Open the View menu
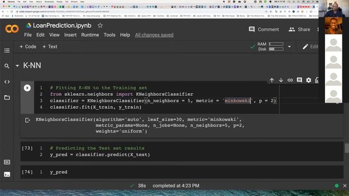Viewport: 349px width, 196px height. coord(55,35)
